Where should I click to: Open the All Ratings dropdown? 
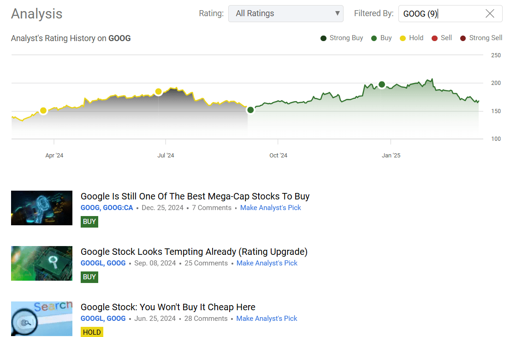click(285, 13)
